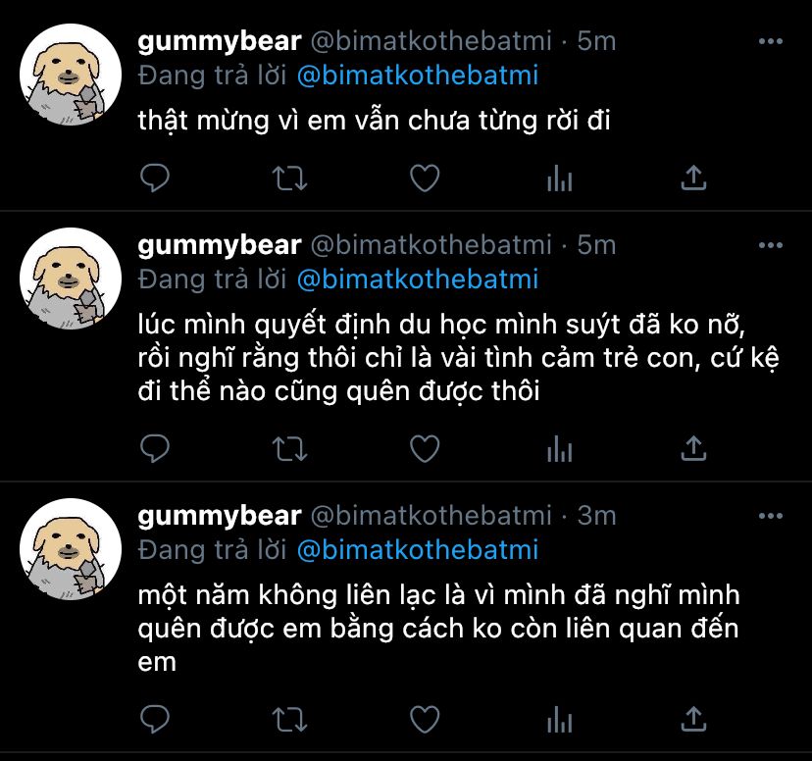Share the 'một năm không liên lạc' tweet
The width and height of the screenshot is (812, 761).
click(693, 719)
